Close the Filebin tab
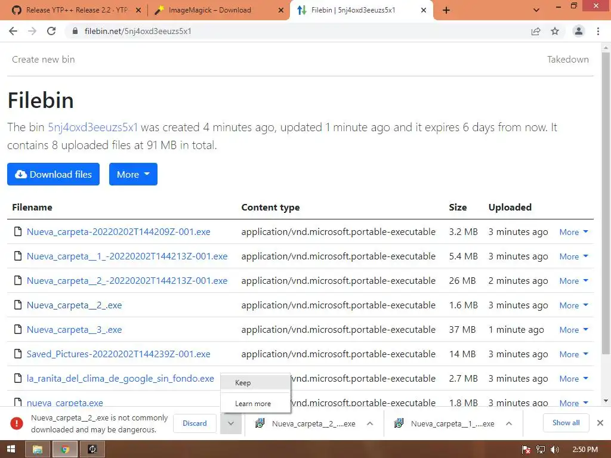This screenshot has width=611, height=458. 424,10
